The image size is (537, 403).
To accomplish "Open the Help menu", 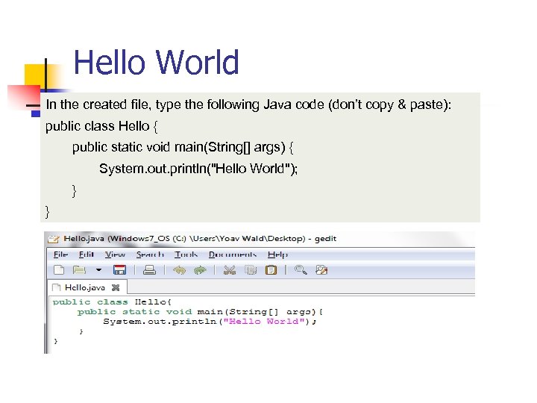I will point(277,254).
